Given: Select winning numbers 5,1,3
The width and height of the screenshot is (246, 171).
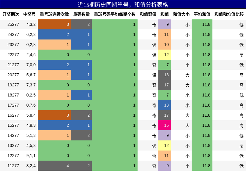Looking at the screenshot, I should pos(31,135).
